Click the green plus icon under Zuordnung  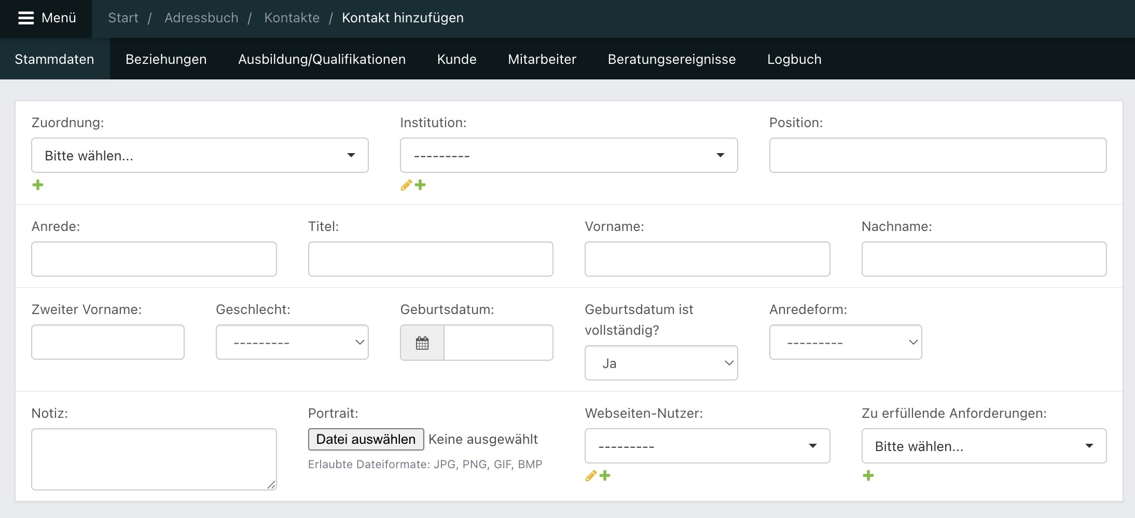point(37,184)
